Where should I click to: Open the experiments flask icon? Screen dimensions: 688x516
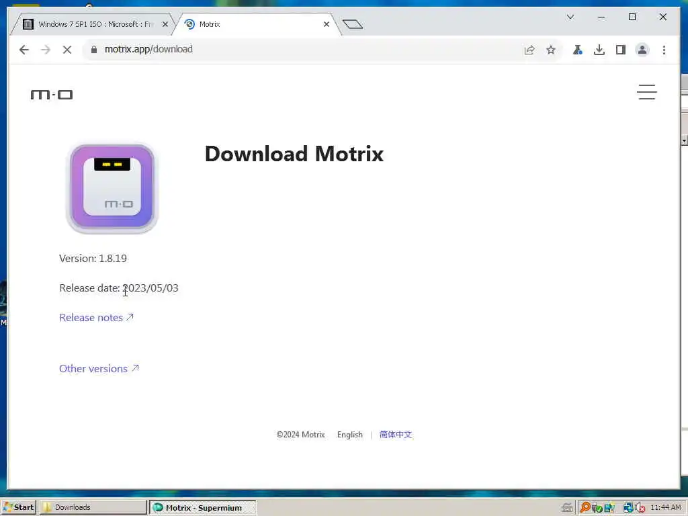[x=577, y=50]
